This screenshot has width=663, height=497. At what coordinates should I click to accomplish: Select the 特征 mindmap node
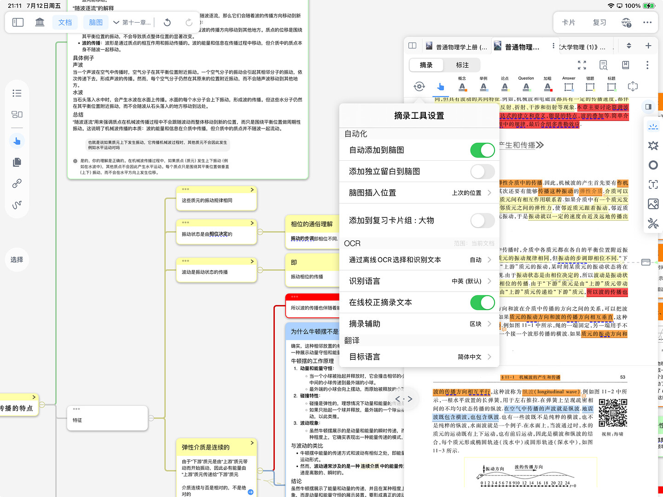click(x=108, y=418)
